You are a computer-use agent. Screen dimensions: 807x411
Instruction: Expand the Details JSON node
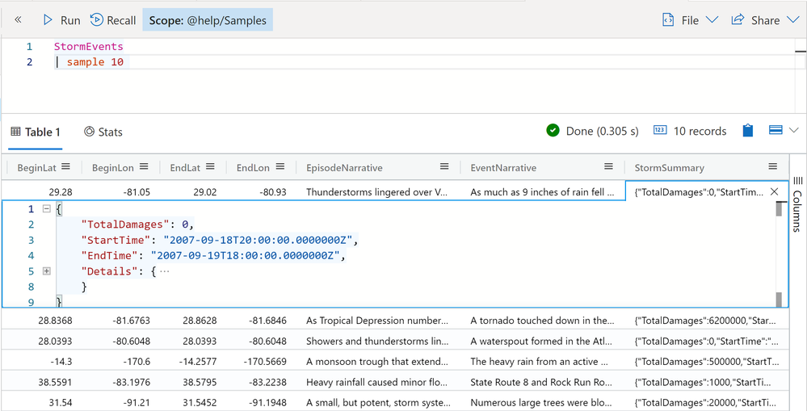pyautogui.click(x=46, y=271)
